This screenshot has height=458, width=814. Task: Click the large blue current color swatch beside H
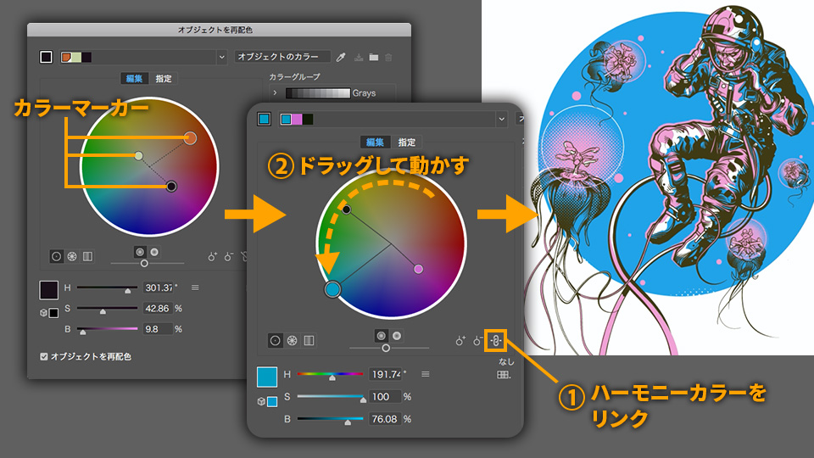click(267, 377)
